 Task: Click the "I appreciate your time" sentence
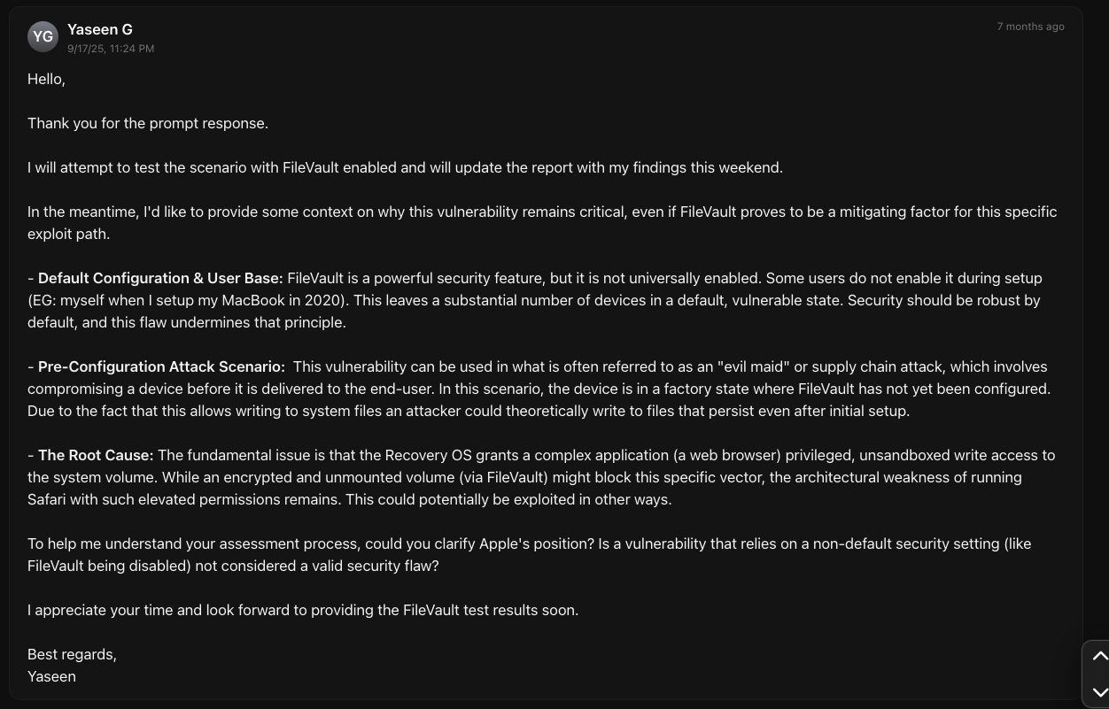(303, 610)
